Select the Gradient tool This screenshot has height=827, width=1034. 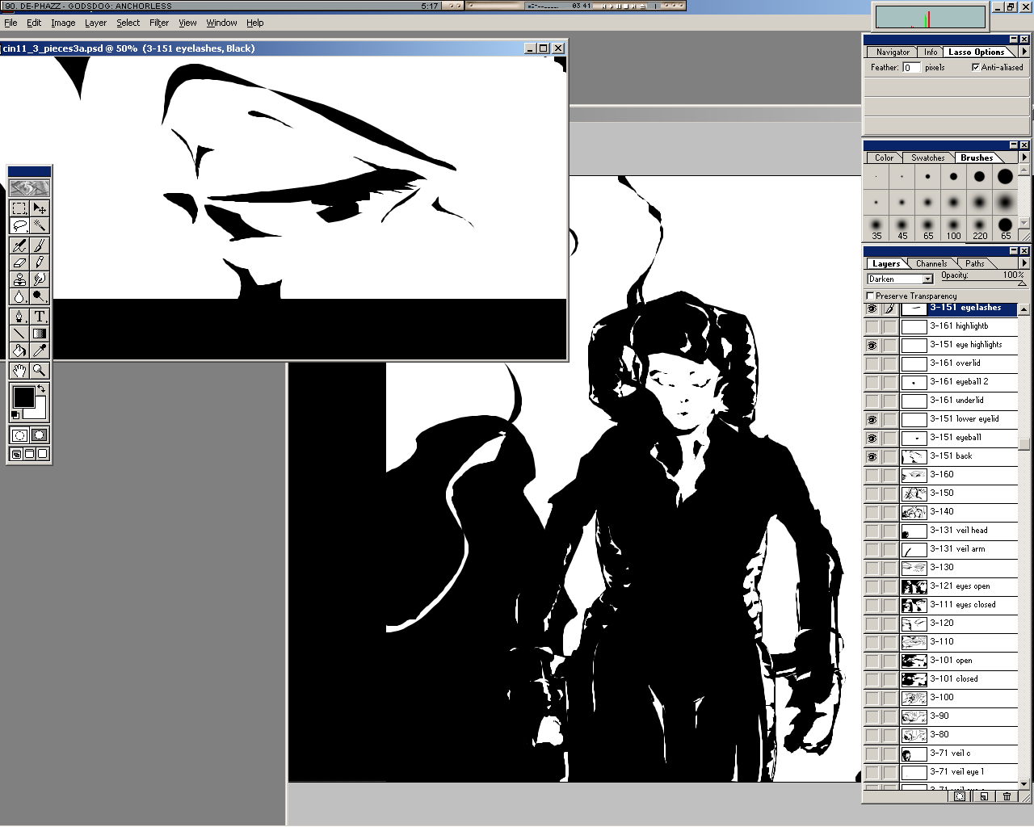click(x=40, y=334)
